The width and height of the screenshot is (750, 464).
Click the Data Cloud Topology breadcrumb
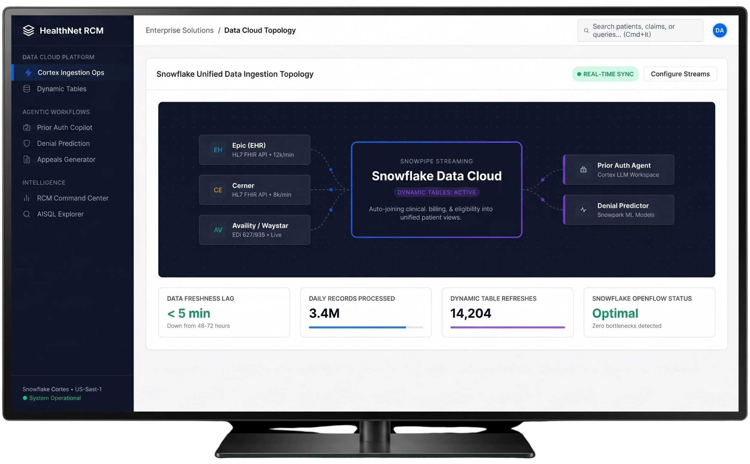(x=260, y=30)
